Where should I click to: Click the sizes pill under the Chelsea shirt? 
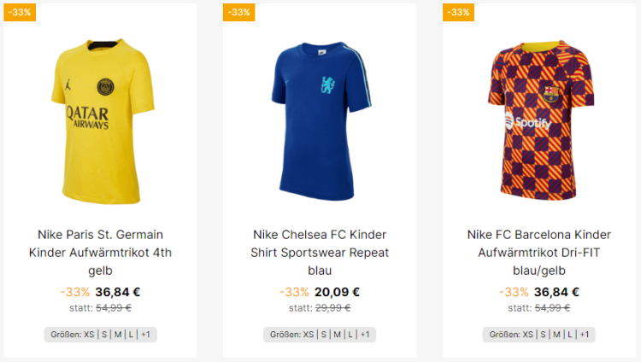coord(320,335)
